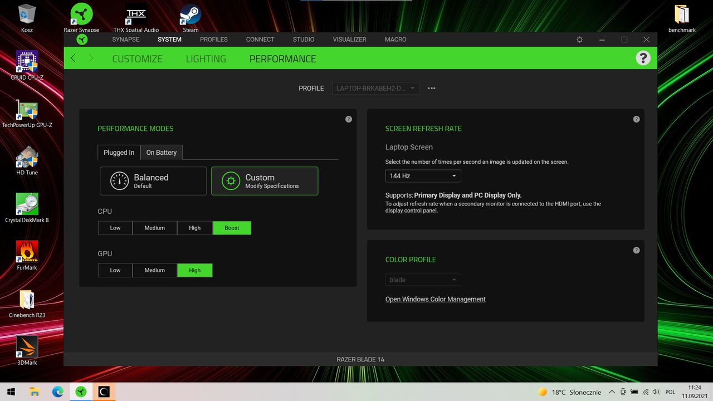
Task: Open Razer Synapse desktop shortcut
Action: (x=81, y=18)
